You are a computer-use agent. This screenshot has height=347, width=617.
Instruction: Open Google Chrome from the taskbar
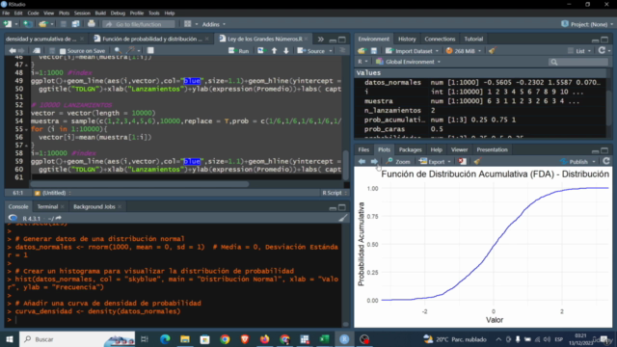click(x=225, y=339)
